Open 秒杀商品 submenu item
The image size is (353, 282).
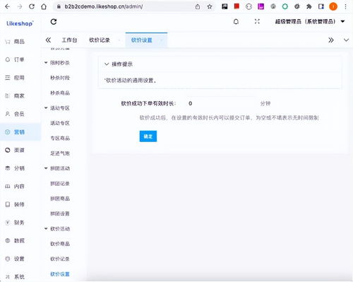(60, 93)
